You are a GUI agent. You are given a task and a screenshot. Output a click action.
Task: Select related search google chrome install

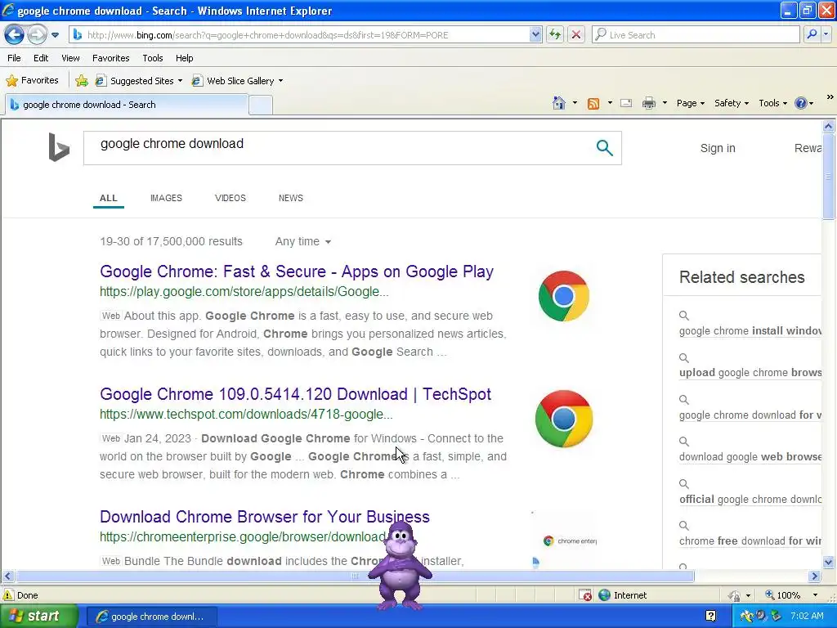tap(750, 331)
